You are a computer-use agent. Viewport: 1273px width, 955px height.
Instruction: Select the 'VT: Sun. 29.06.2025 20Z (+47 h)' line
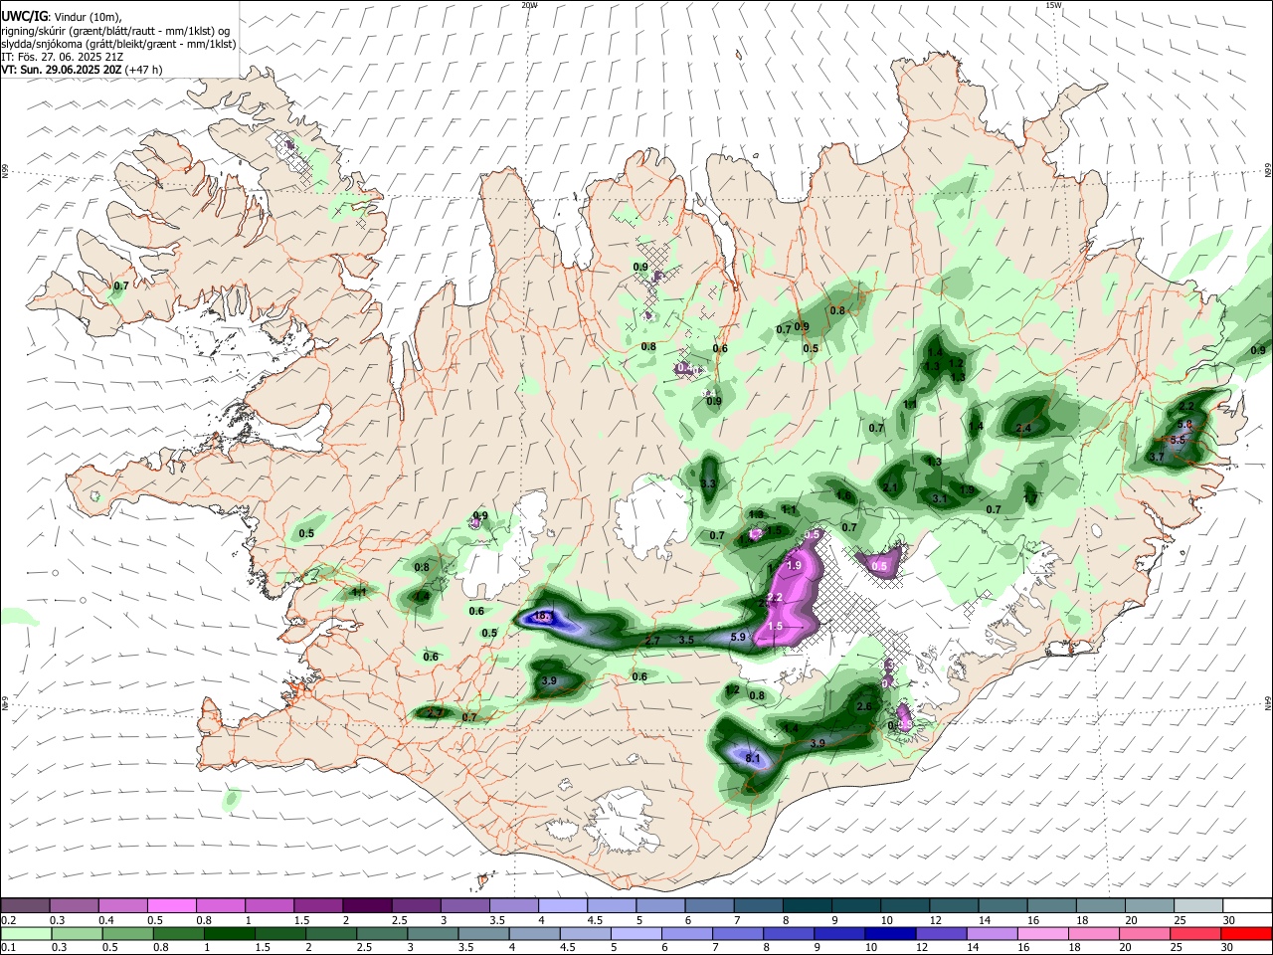click(82, 70)
